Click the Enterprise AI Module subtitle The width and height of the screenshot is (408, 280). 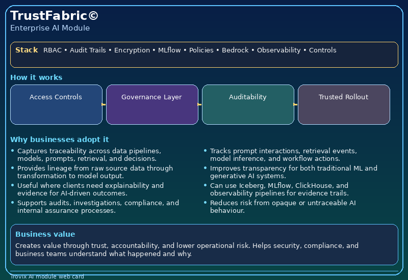50,28
